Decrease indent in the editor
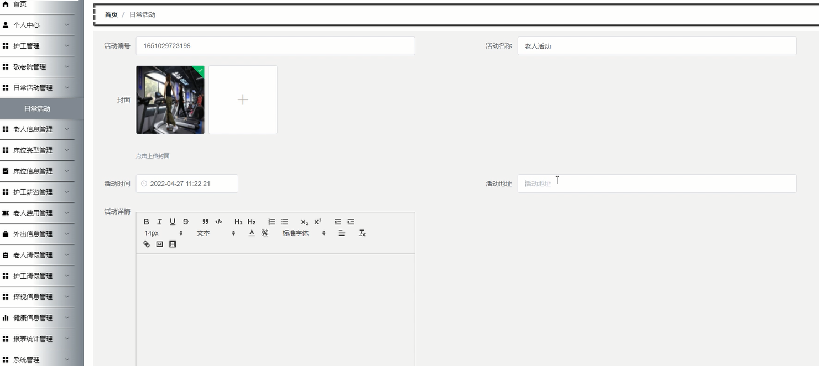The width and height of the screenshot is (819, 366). (338, 222)
